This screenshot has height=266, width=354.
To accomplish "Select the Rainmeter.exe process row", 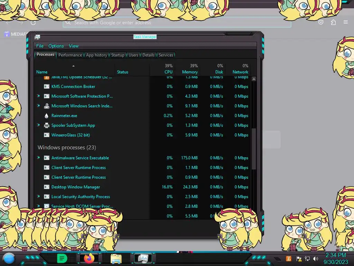I will click(x=142, y=116).
